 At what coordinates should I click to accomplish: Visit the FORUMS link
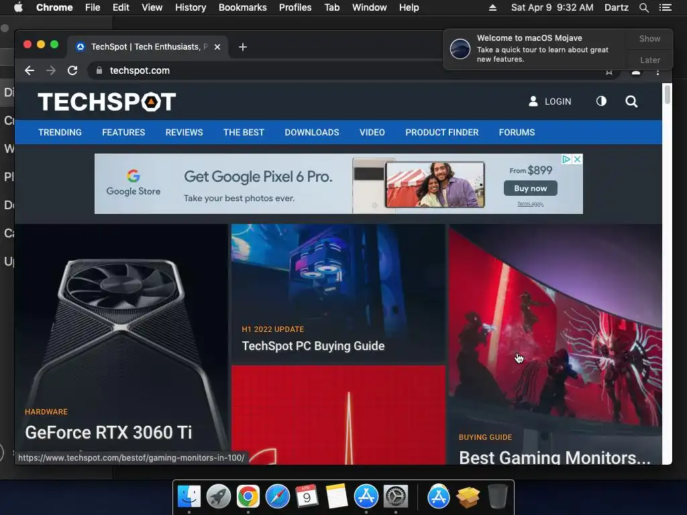[517, 132]
